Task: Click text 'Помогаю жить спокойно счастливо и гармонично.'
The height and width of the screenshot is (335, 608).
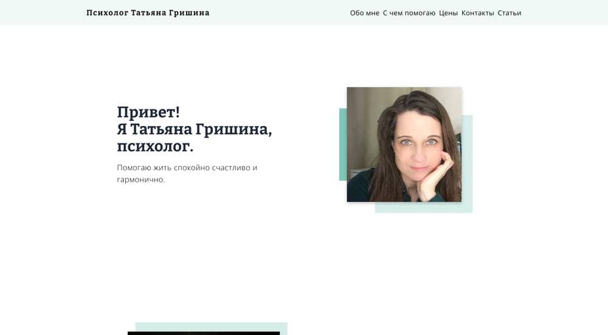Action: coord(187,173)
